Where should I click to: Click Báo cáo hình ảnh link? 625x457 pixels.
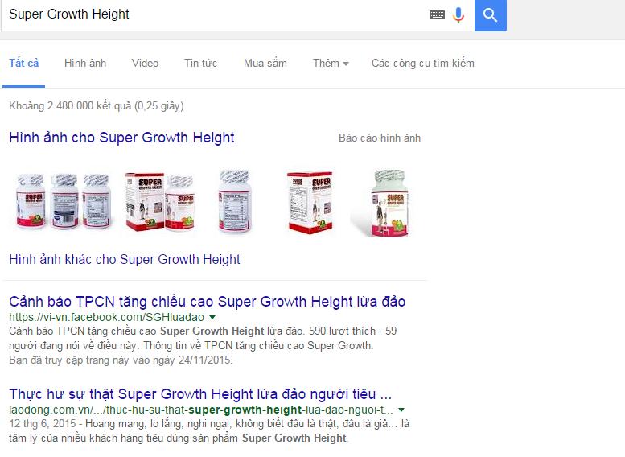coord(380,138)
